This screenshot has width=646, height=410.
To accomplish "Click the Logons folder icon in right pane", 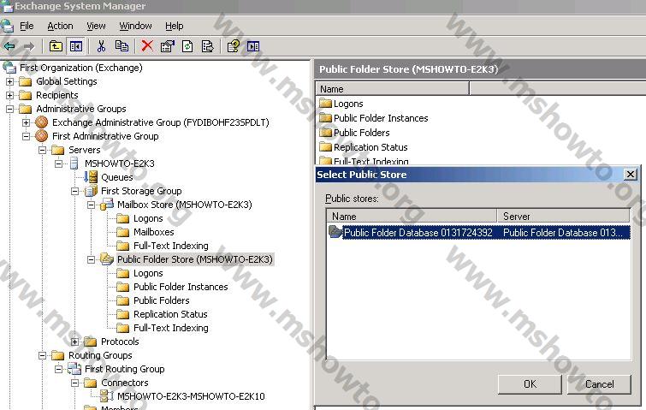I will 325,103.
